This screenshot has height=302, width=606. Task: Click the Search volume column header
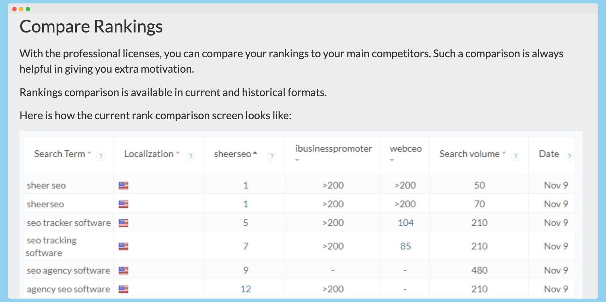click(470, 154)
